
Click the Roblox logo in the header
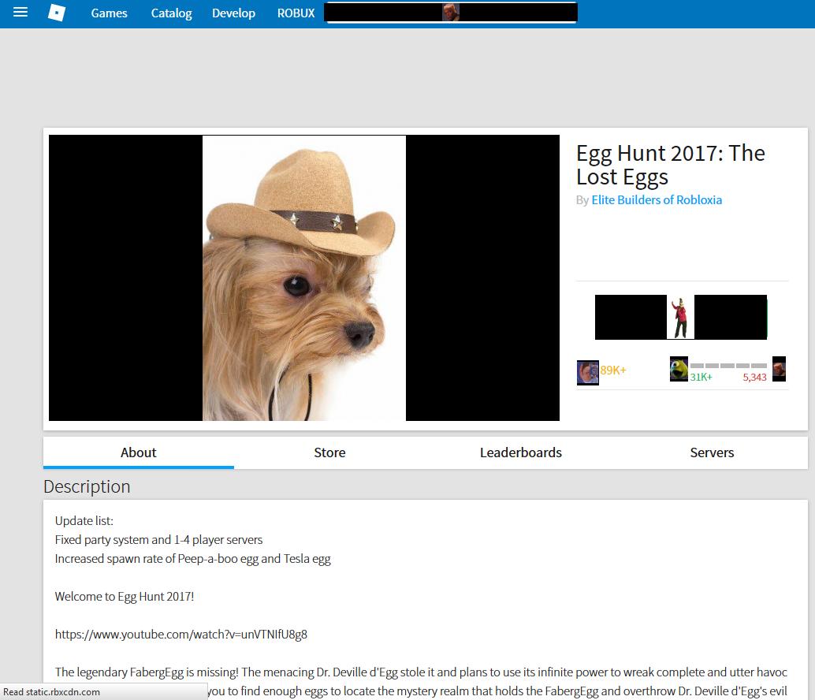pyautogui.click(x=57, y=13)
